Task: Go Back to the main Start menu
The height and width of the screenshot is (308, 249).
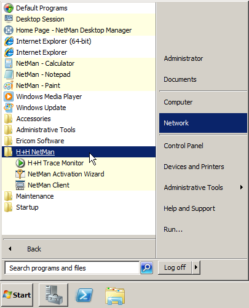Action: click(79, 249)
